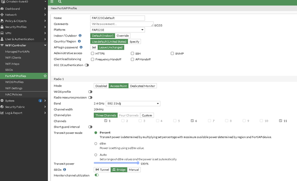
Task: Click Specify for Country / Region
Action: 134,42
